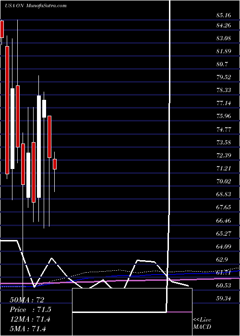Click the 75.96 price axis label

[224, 116]
